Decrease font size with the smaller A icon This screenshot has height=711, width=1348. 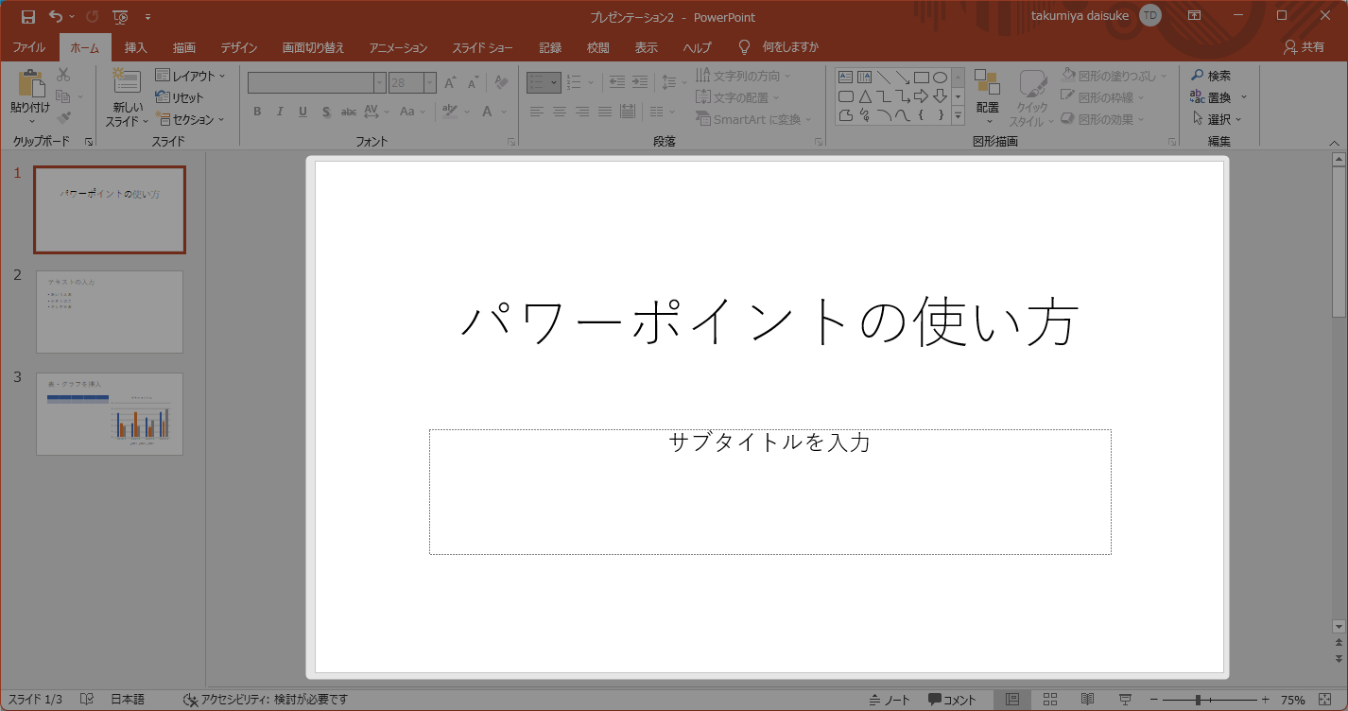pyautogui.click(x=473, y=83)
